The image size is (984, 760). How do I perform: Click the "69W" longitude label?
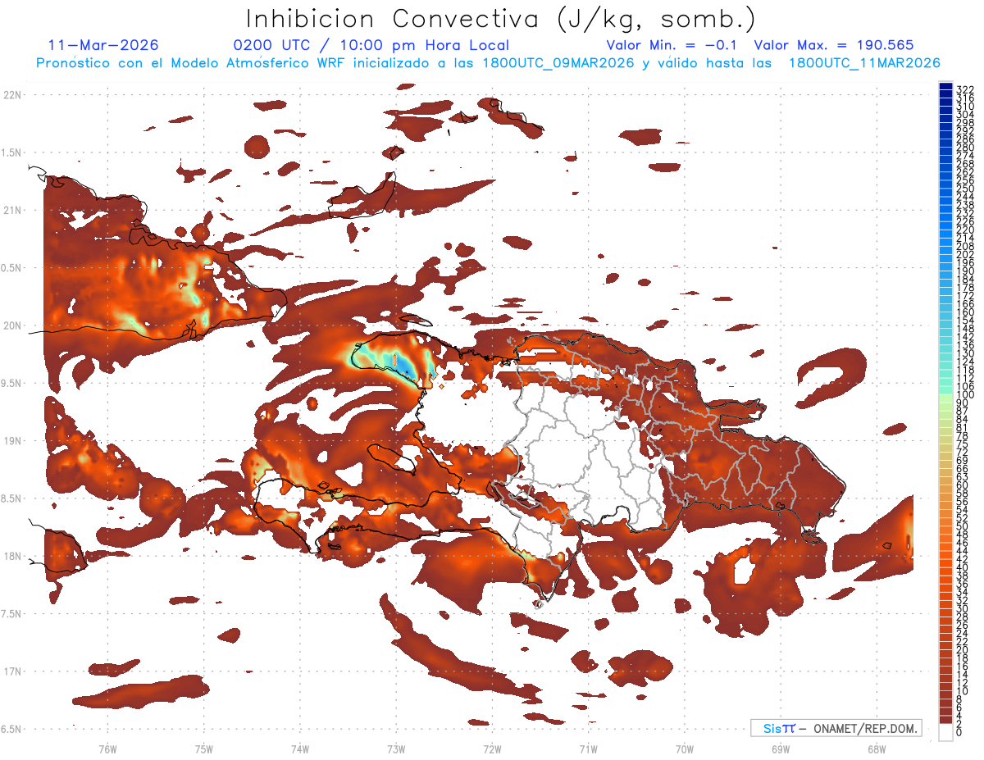pyautogui.click(x=781, y=749)
